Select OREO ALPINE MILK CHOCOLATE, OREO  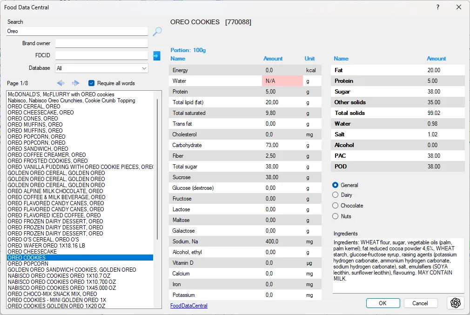pyautogui.click(x=55, y=191)
